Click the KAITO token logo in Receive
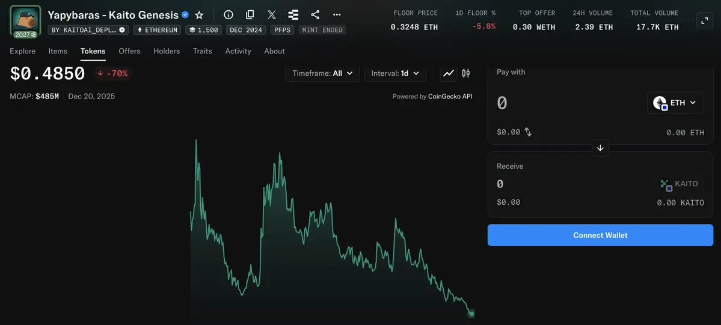Screen dimensions: 721x325 [666, 185]
